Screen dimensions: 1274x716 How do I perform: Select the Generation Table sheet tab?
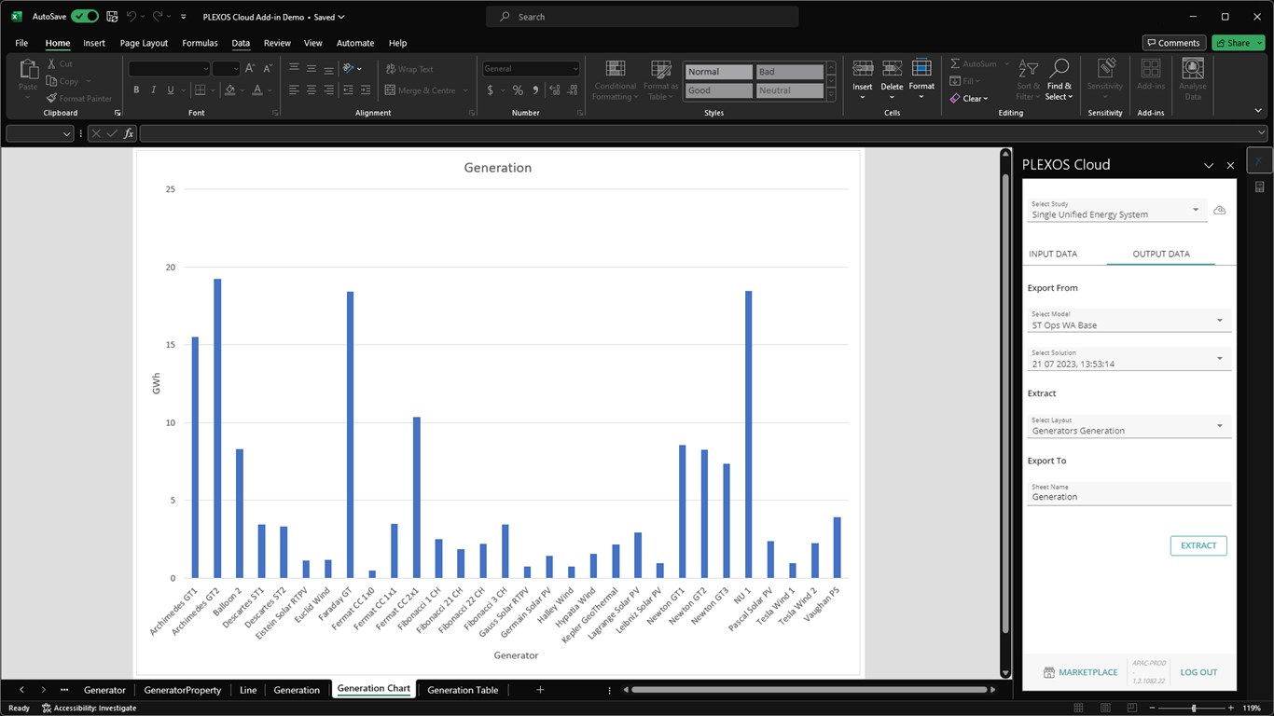(463, 690)
